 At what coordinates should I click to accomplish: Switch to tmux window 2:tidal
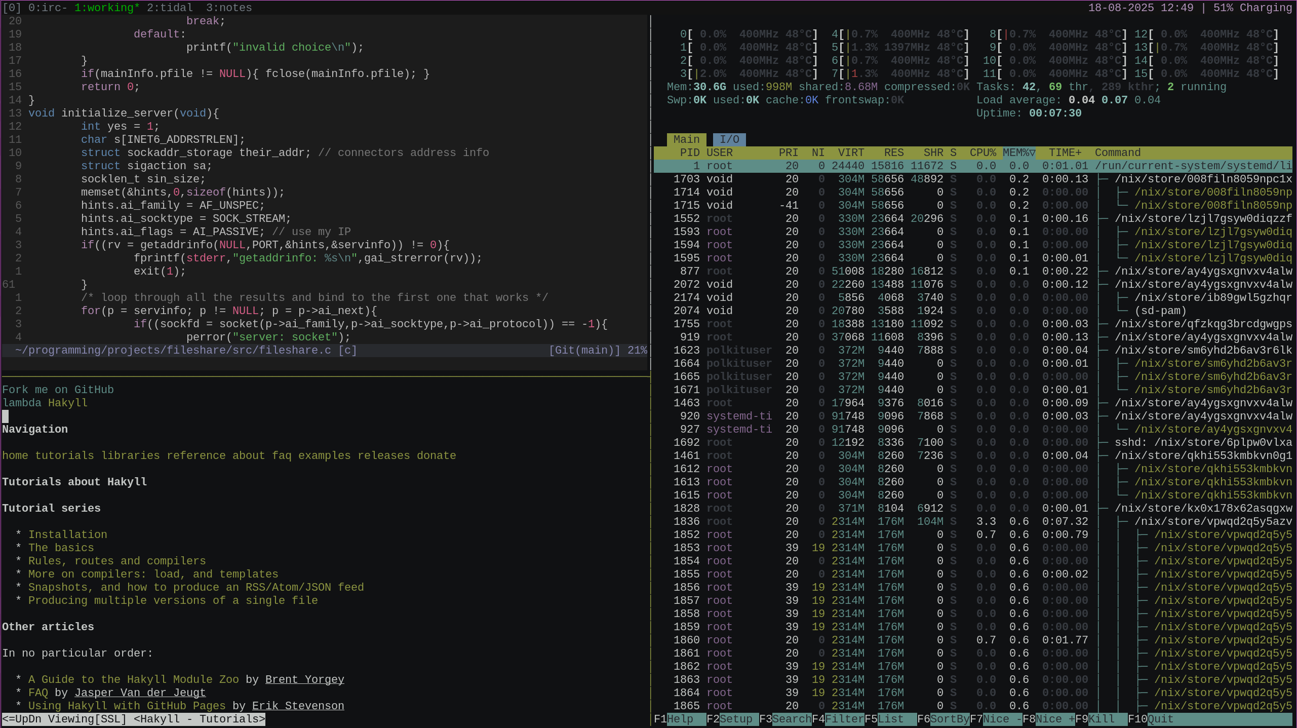[169, 7]
